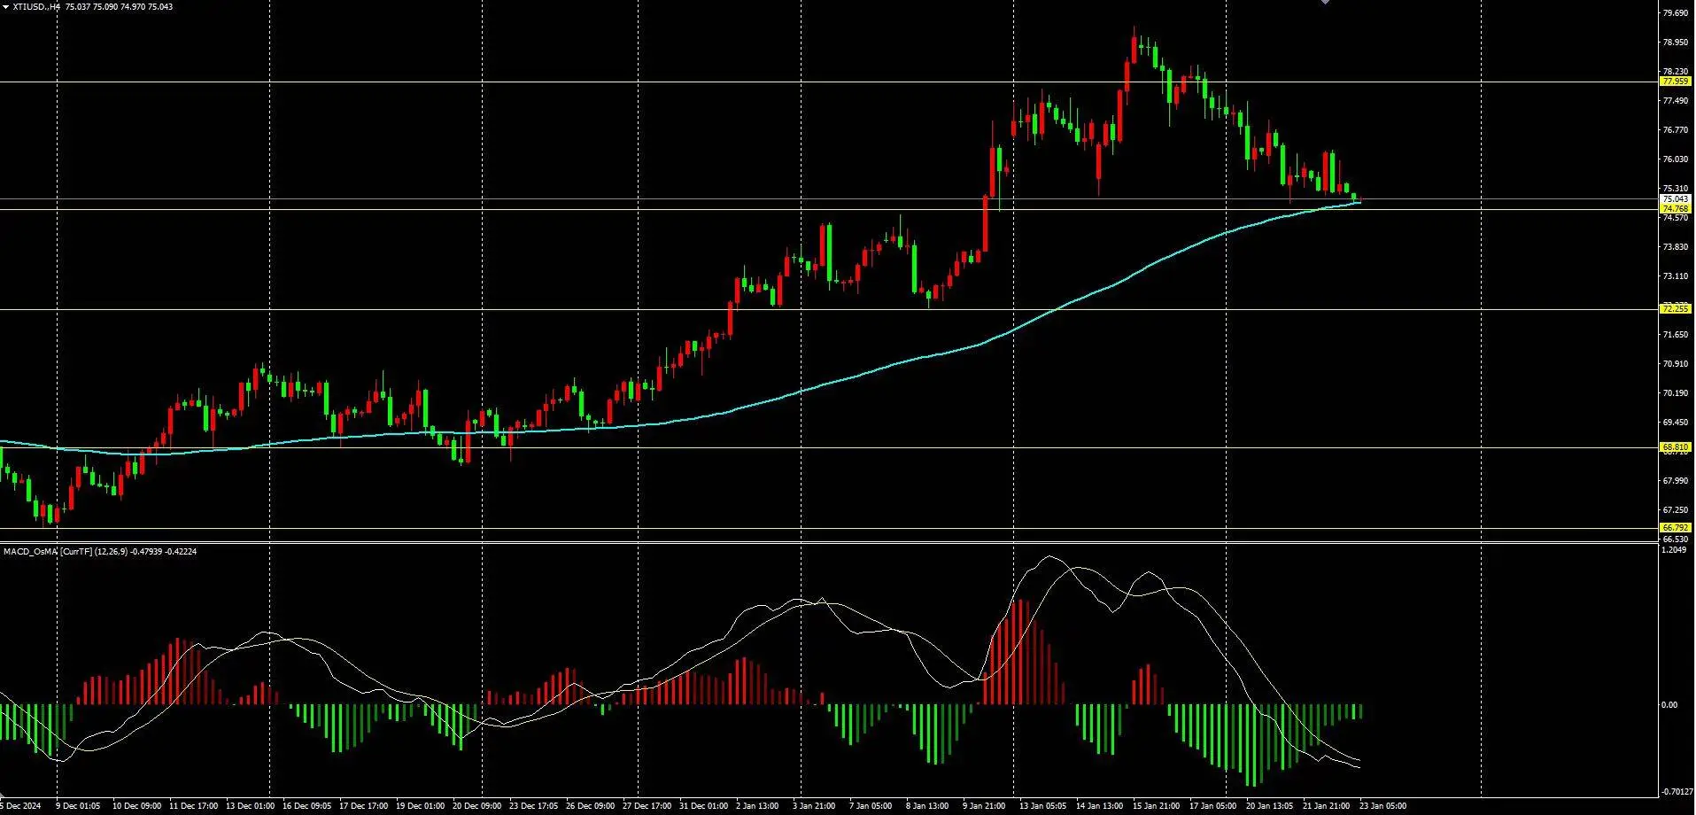Click the 68.810 yellow price label

click(x=1675, y=447)
